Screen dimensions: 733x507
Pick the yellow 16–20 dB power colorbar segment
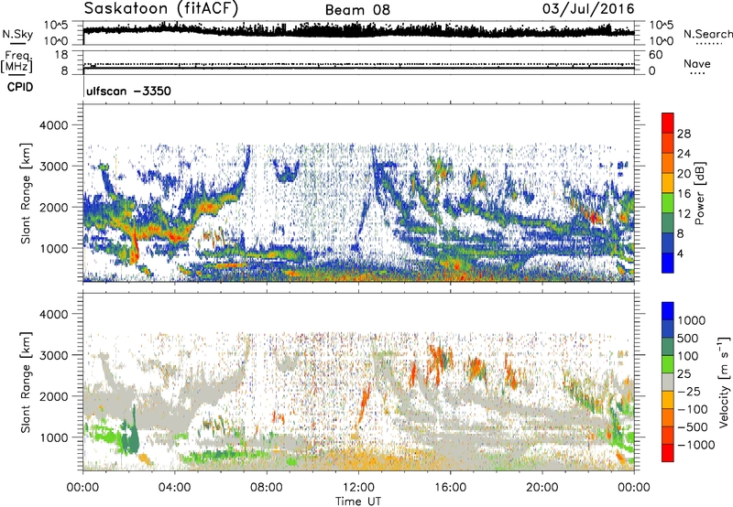tap(668, 183)
